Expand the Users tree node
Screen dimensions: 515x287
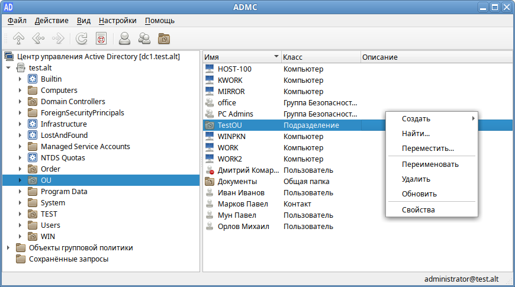point(20,225)
